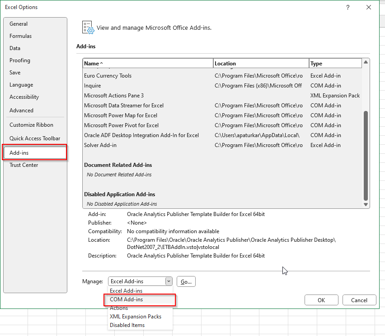
Task: Confirm with the OK button
Action: 321,300
